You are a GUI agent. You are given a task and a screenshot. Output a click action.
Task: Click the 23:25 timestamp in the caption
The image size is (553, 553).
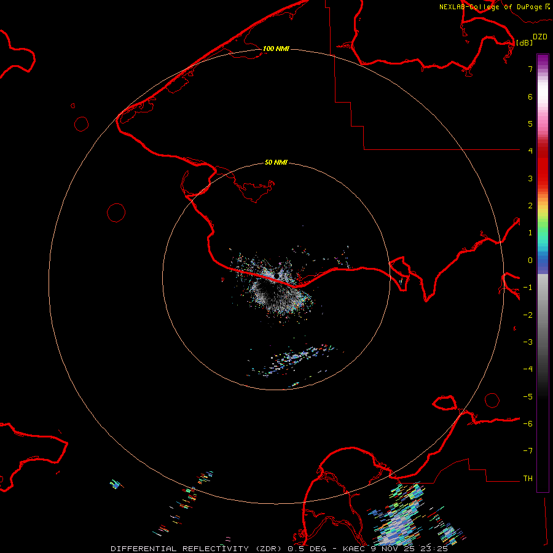pyautogui.click(x=434, y=549)
